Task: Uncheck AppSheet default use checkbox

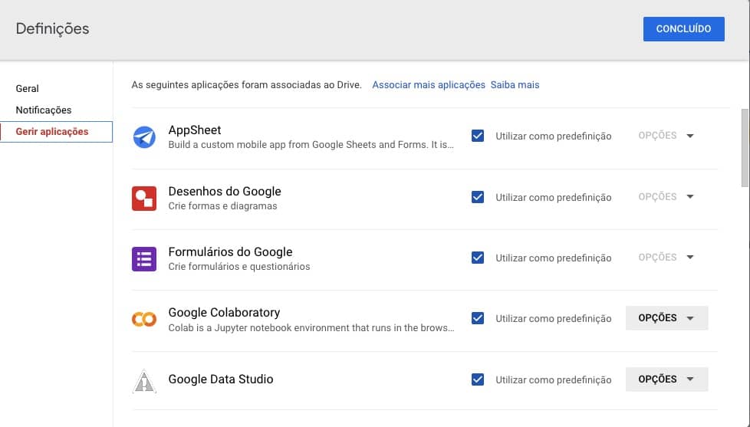Action: coord(477,136)
